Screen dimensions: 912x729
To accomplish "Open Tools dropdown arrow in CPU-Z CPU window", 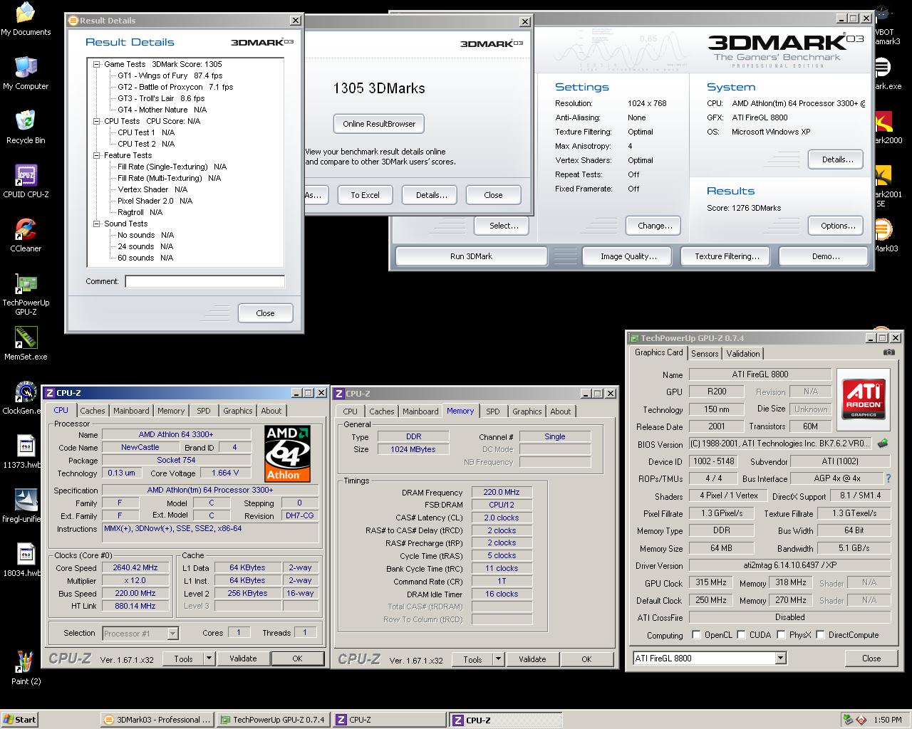I will 209,659.
